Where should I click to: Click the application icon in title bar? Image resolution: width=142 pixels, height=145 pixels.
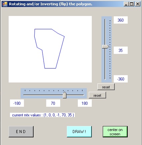5,4
